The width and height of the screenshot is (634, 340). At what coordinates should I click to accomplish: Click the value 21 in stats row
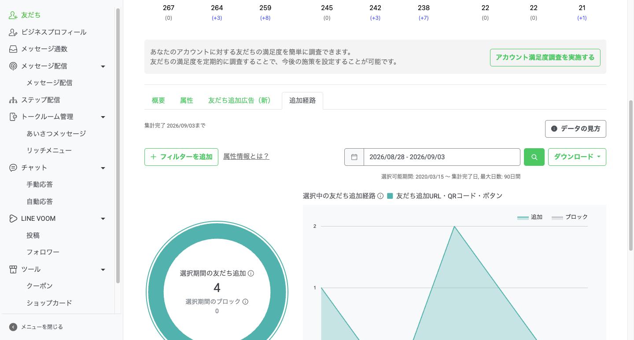point(582,8)
